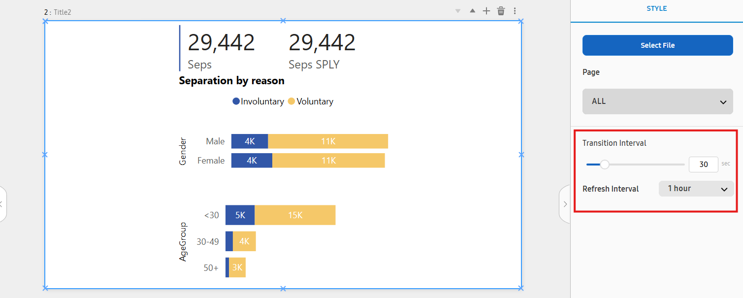
Task: Open the Refresh Interval dropdown set to 1 hour
Action: point(696,189)
